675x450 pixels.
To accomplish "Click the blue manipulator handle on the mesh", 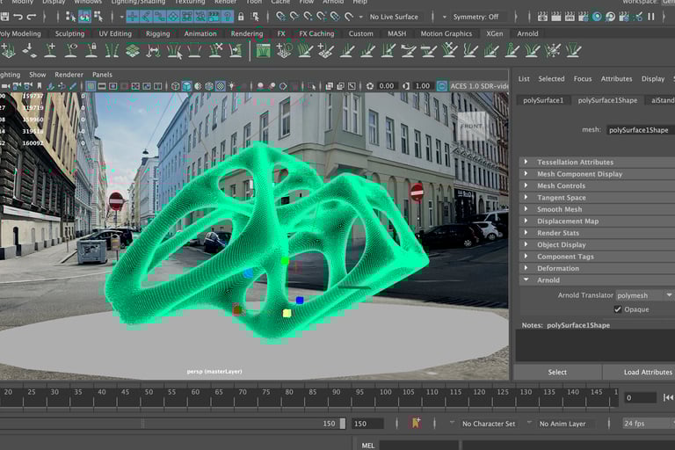I will point(300,301).
